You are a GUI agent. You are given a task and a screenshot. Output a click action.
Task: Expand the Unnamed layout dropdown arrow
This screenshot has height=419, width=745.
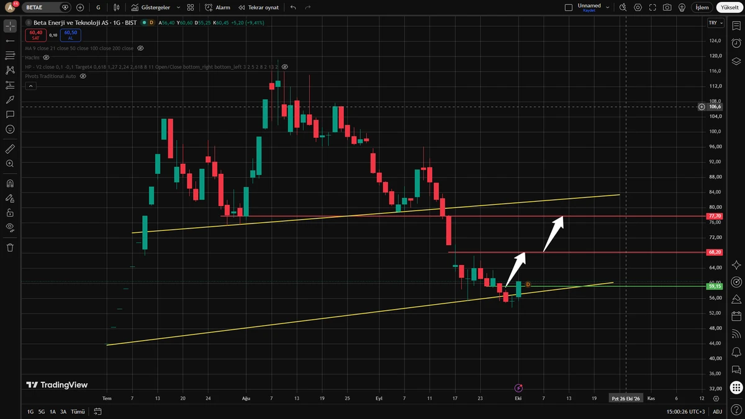pos(609,7)
